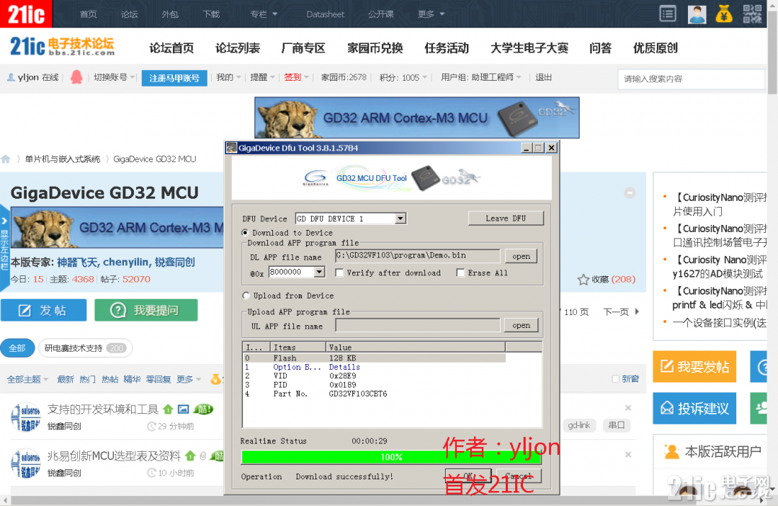Expand the 更多 top menu
Image resolution: width=778 pixels, height=506 pixels.
point(431,14)
